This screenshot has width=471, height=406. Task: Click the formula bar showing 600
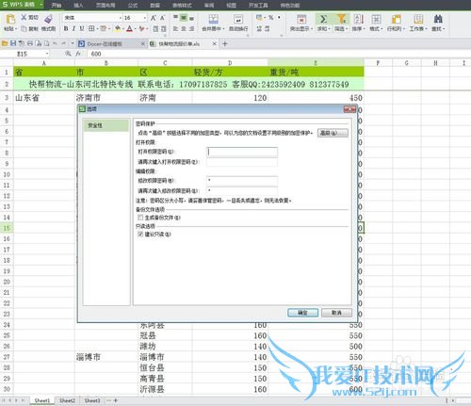280,54
